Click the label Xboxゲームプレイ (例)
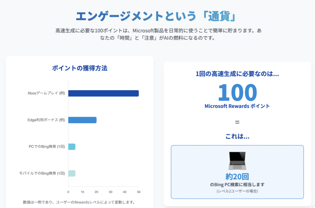Viewport: 315px width, 208px height. pos(46,93)
